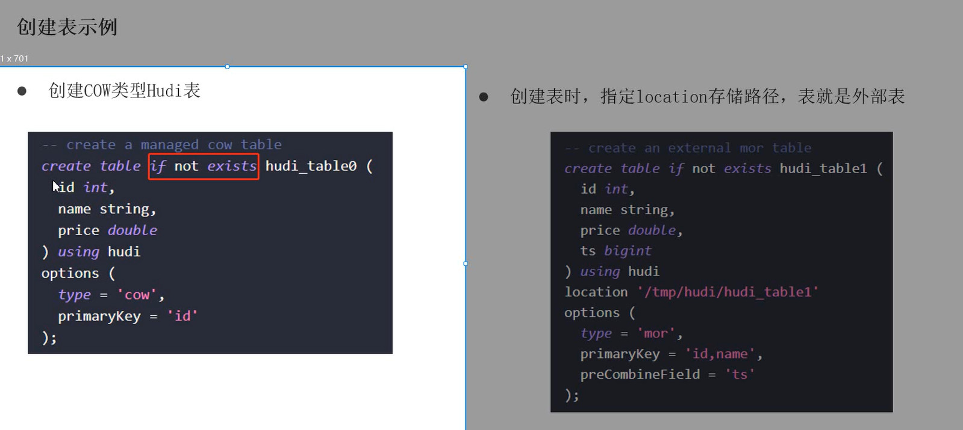Click the top-right corner selection handle

point(466,67)
